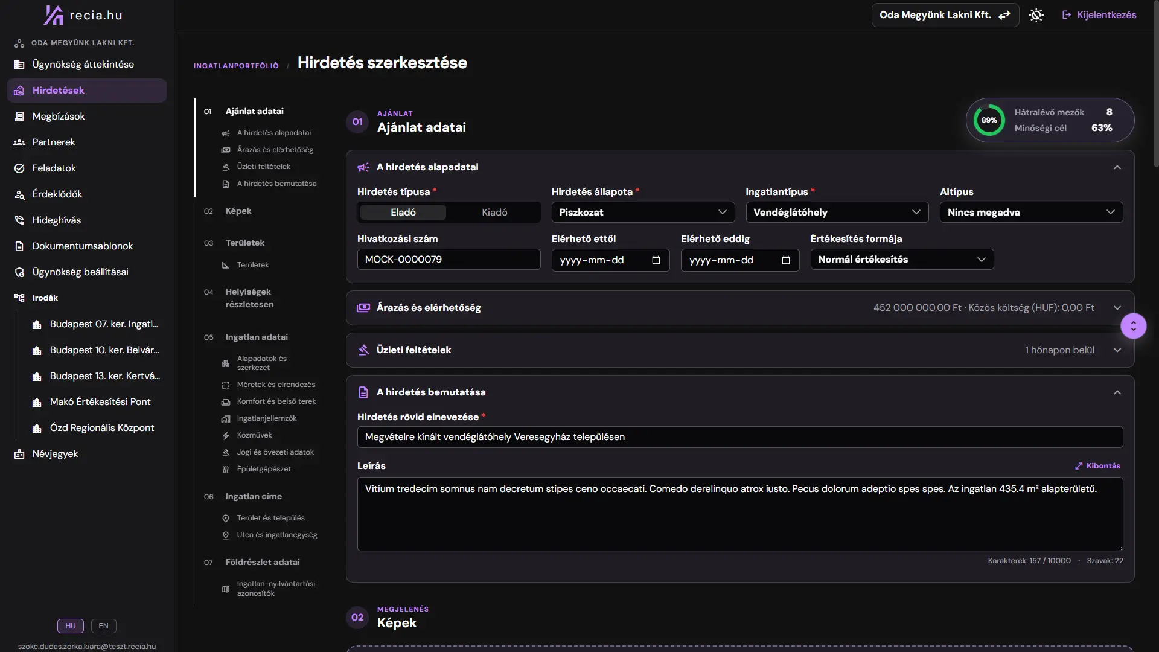Click the 89% quality progress ring
This screenshot has height=652, width=1159.
989,120
